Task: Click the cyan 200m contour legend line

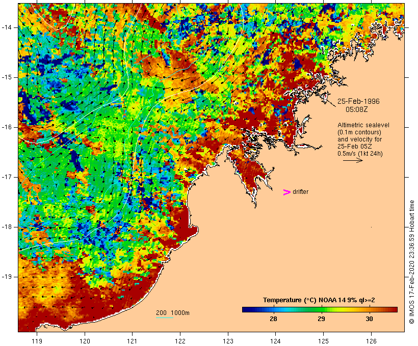Action: pos(165,318)
